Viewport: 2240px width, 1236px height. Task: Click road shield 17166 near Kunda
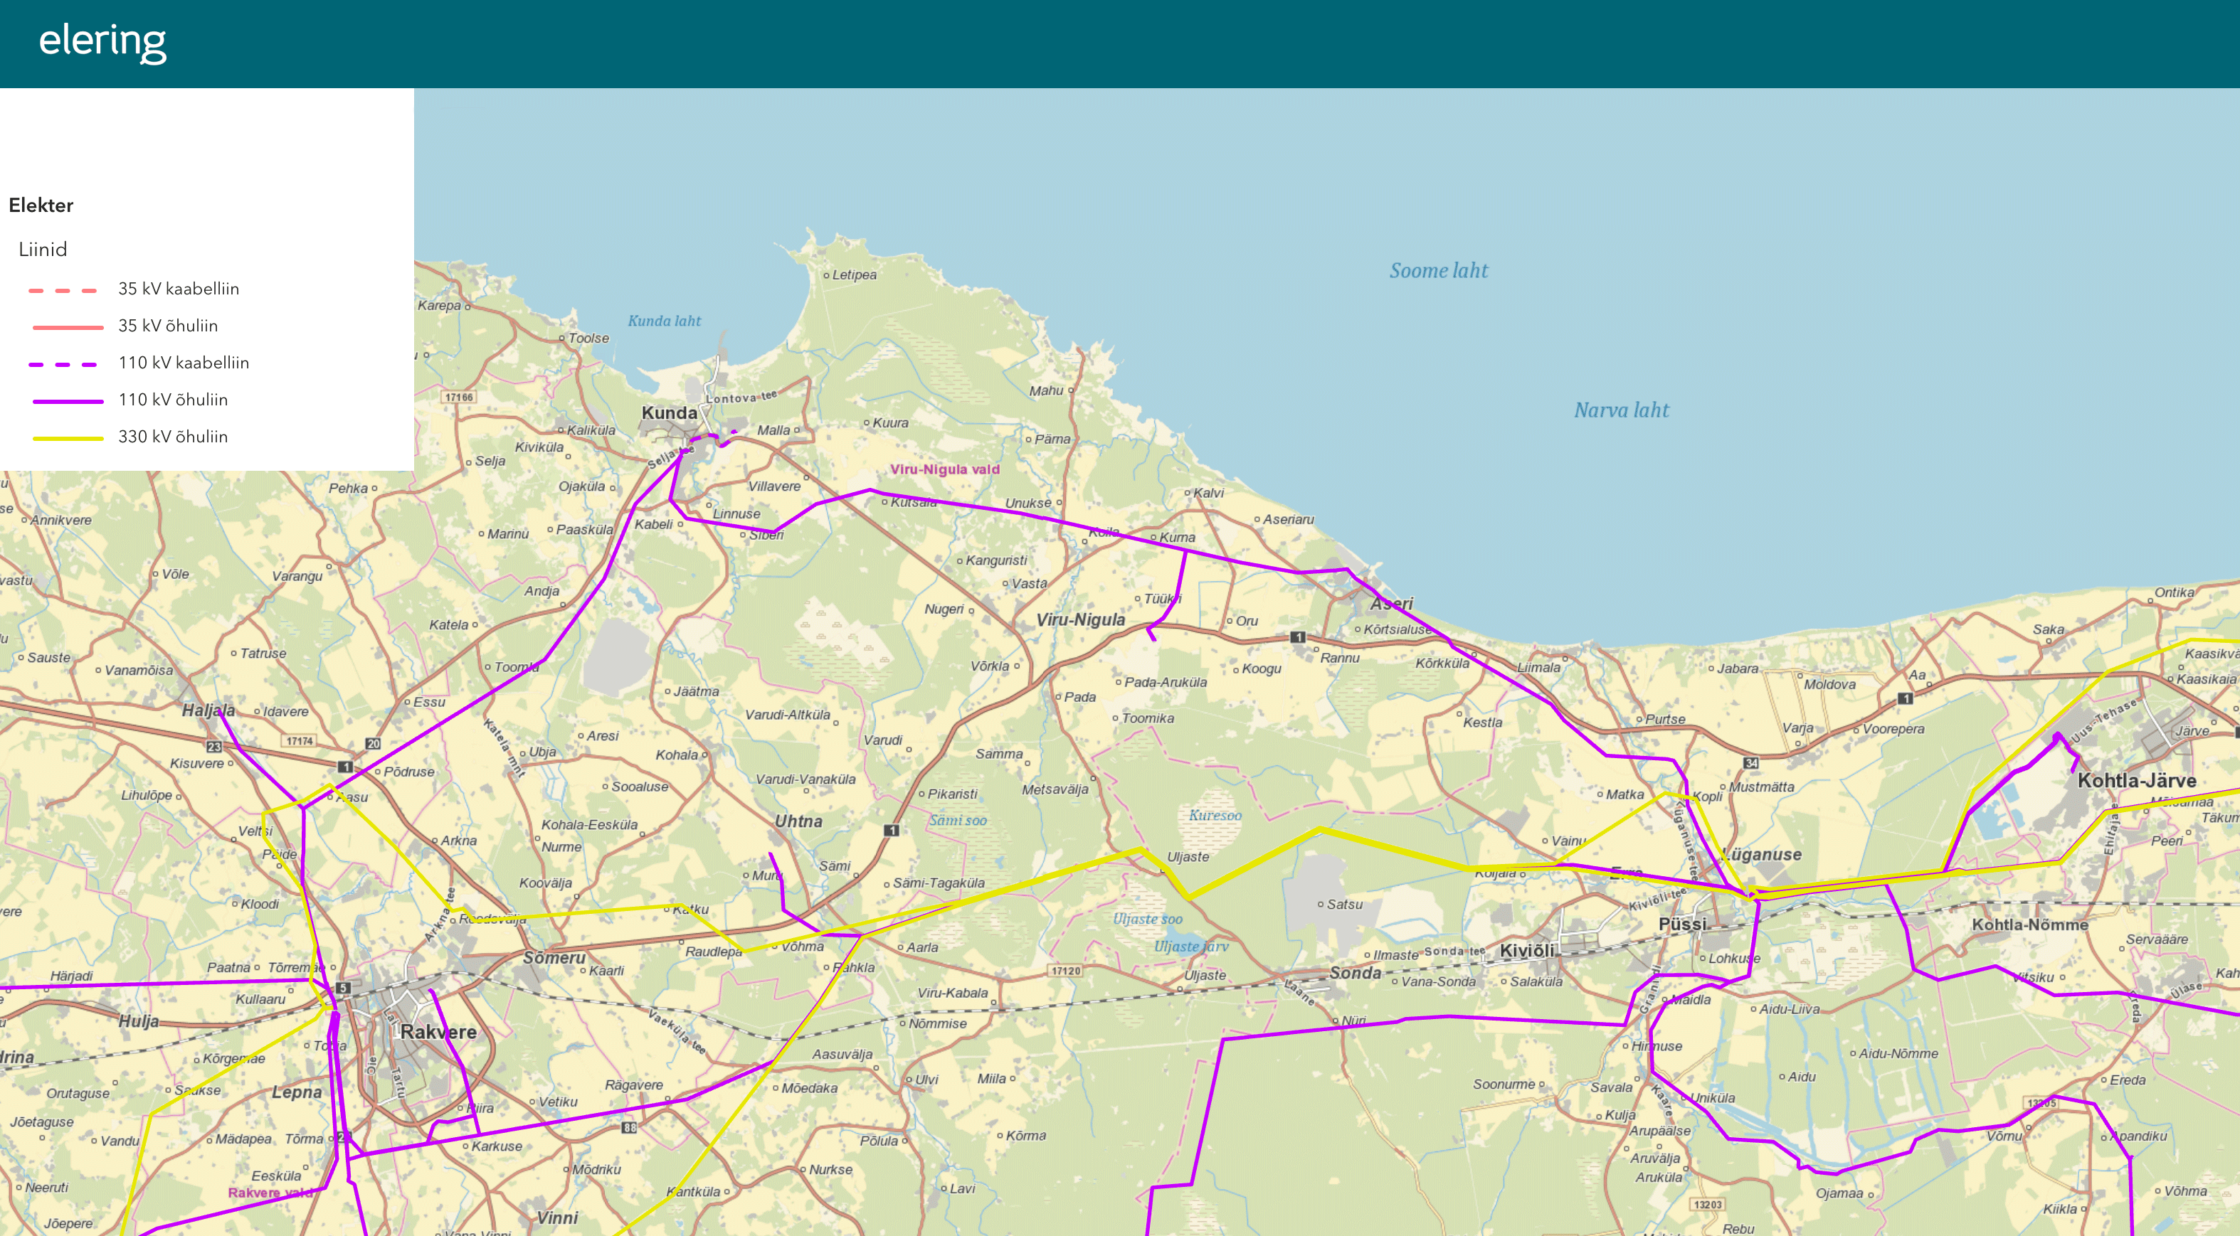click(459, 398)
